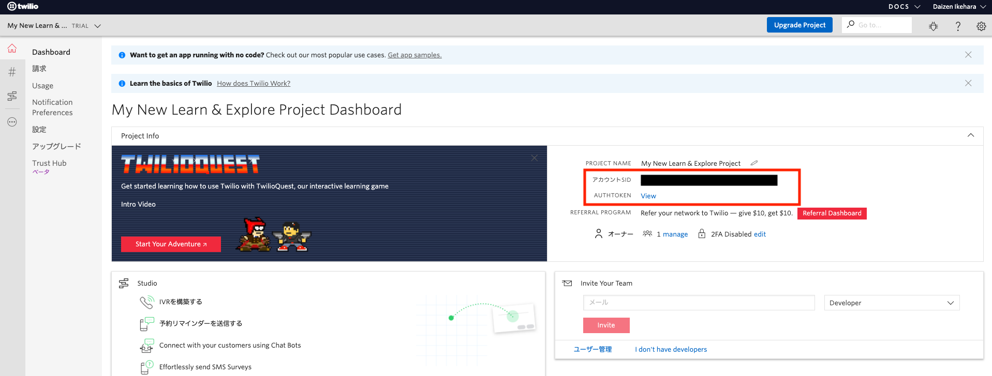
Task: Click the Invite button
Action: (606, 325)
